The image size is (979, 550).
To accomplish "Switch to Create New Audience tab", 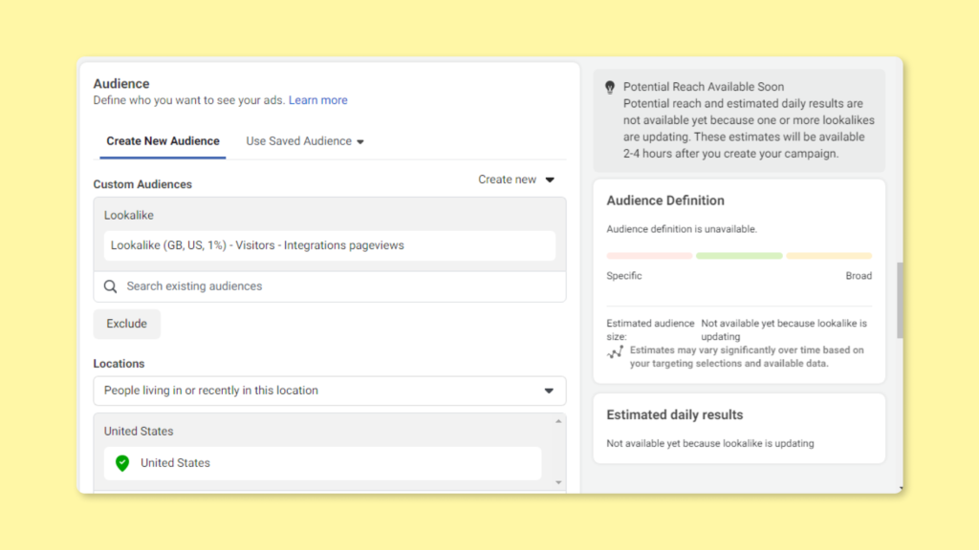I will click(163, 141).
